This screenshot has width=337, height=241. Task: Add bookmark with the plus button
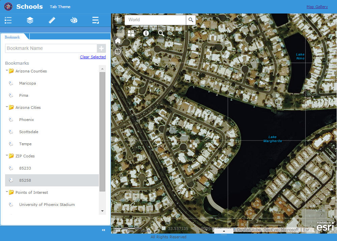(102, 48)
